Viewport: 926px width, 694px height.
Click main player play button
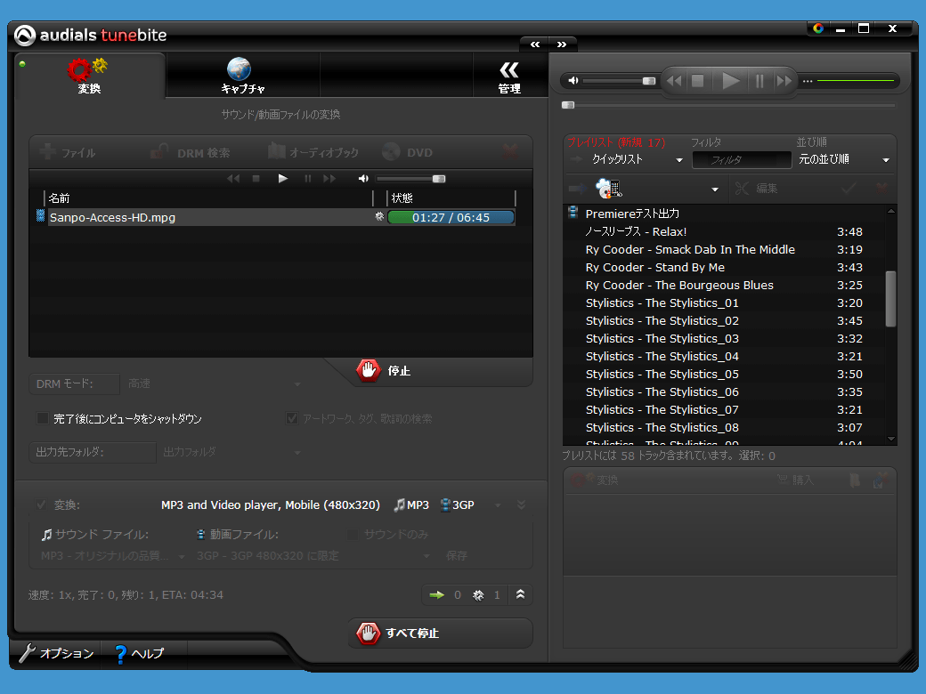coord(730,81)
